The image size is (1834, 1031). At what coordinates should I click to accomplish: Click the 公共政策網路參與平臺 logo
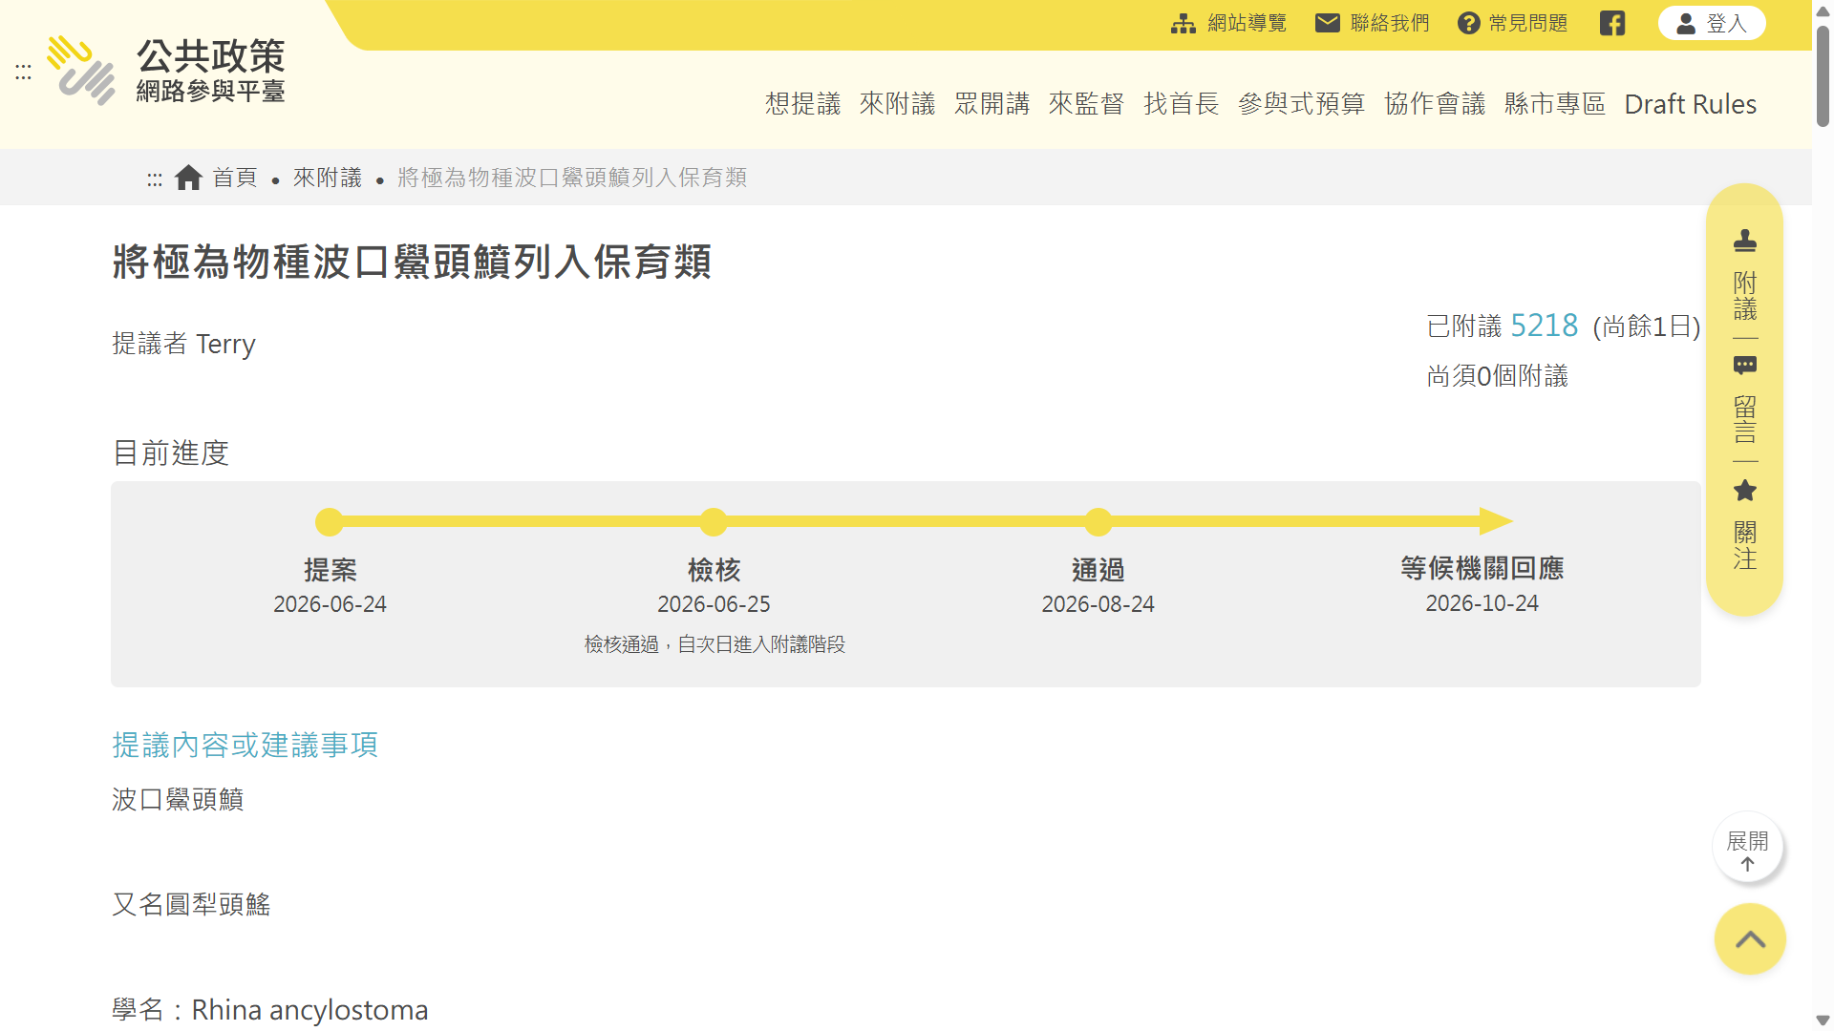point(167,70)
